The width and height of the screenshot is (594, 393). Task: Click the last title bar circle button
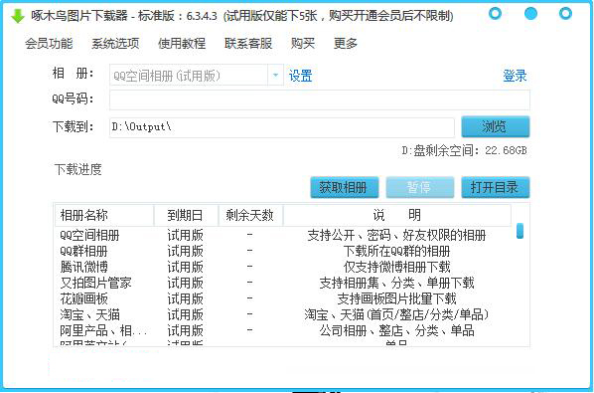[x=565, y=14]
